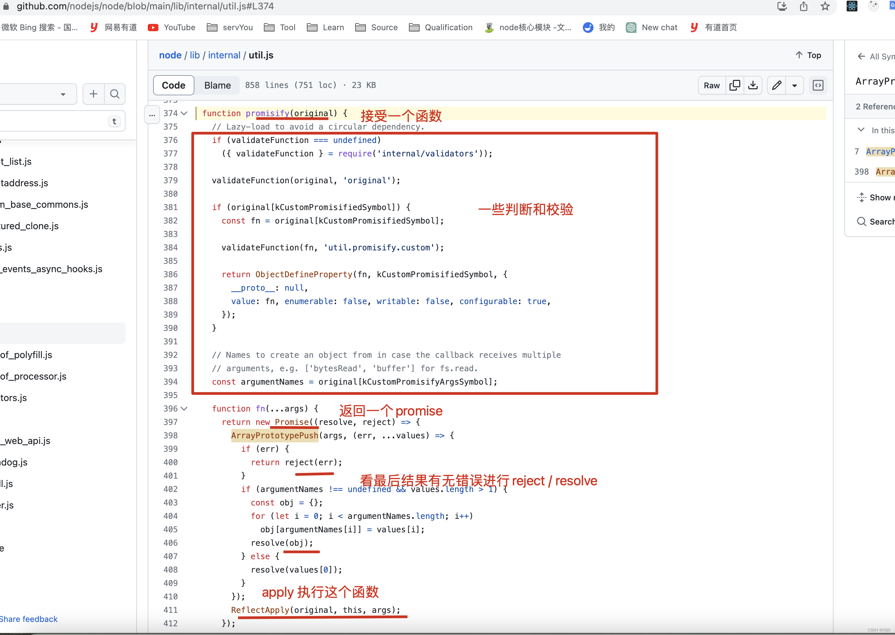This screenshot has height=635, width=895.
Task: Toggle code fold at line 374
Action: coord(184,113)
